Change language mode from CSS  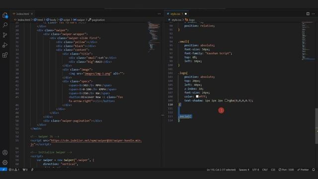(x=273, y=170)
